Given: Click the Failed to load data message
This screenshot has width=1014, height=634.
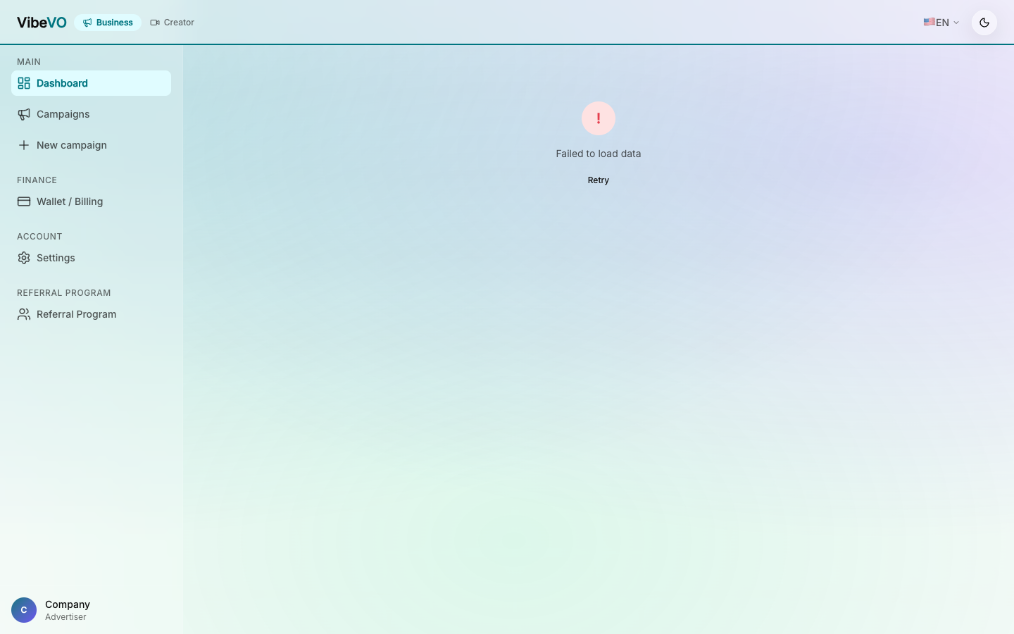Looking at the screenshot, I should (x=599, y=154).
